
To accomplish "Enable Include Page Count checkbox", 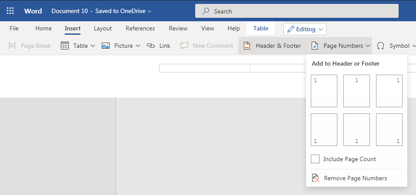I will tap(315, 159).
